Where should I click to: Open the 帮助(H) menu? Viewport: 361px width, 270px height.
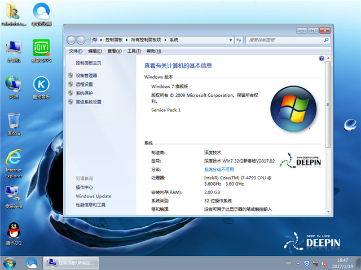[x=154, y=51]
